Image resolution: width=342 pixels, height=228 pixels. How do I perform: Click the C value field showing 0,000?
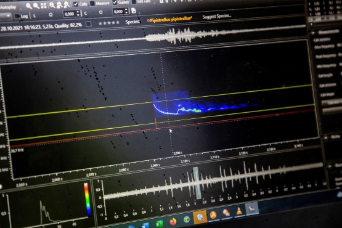click(118, 11)
